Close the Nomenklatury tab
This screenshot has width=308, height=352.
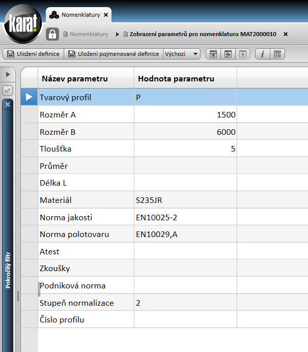(x=106, y=15)
